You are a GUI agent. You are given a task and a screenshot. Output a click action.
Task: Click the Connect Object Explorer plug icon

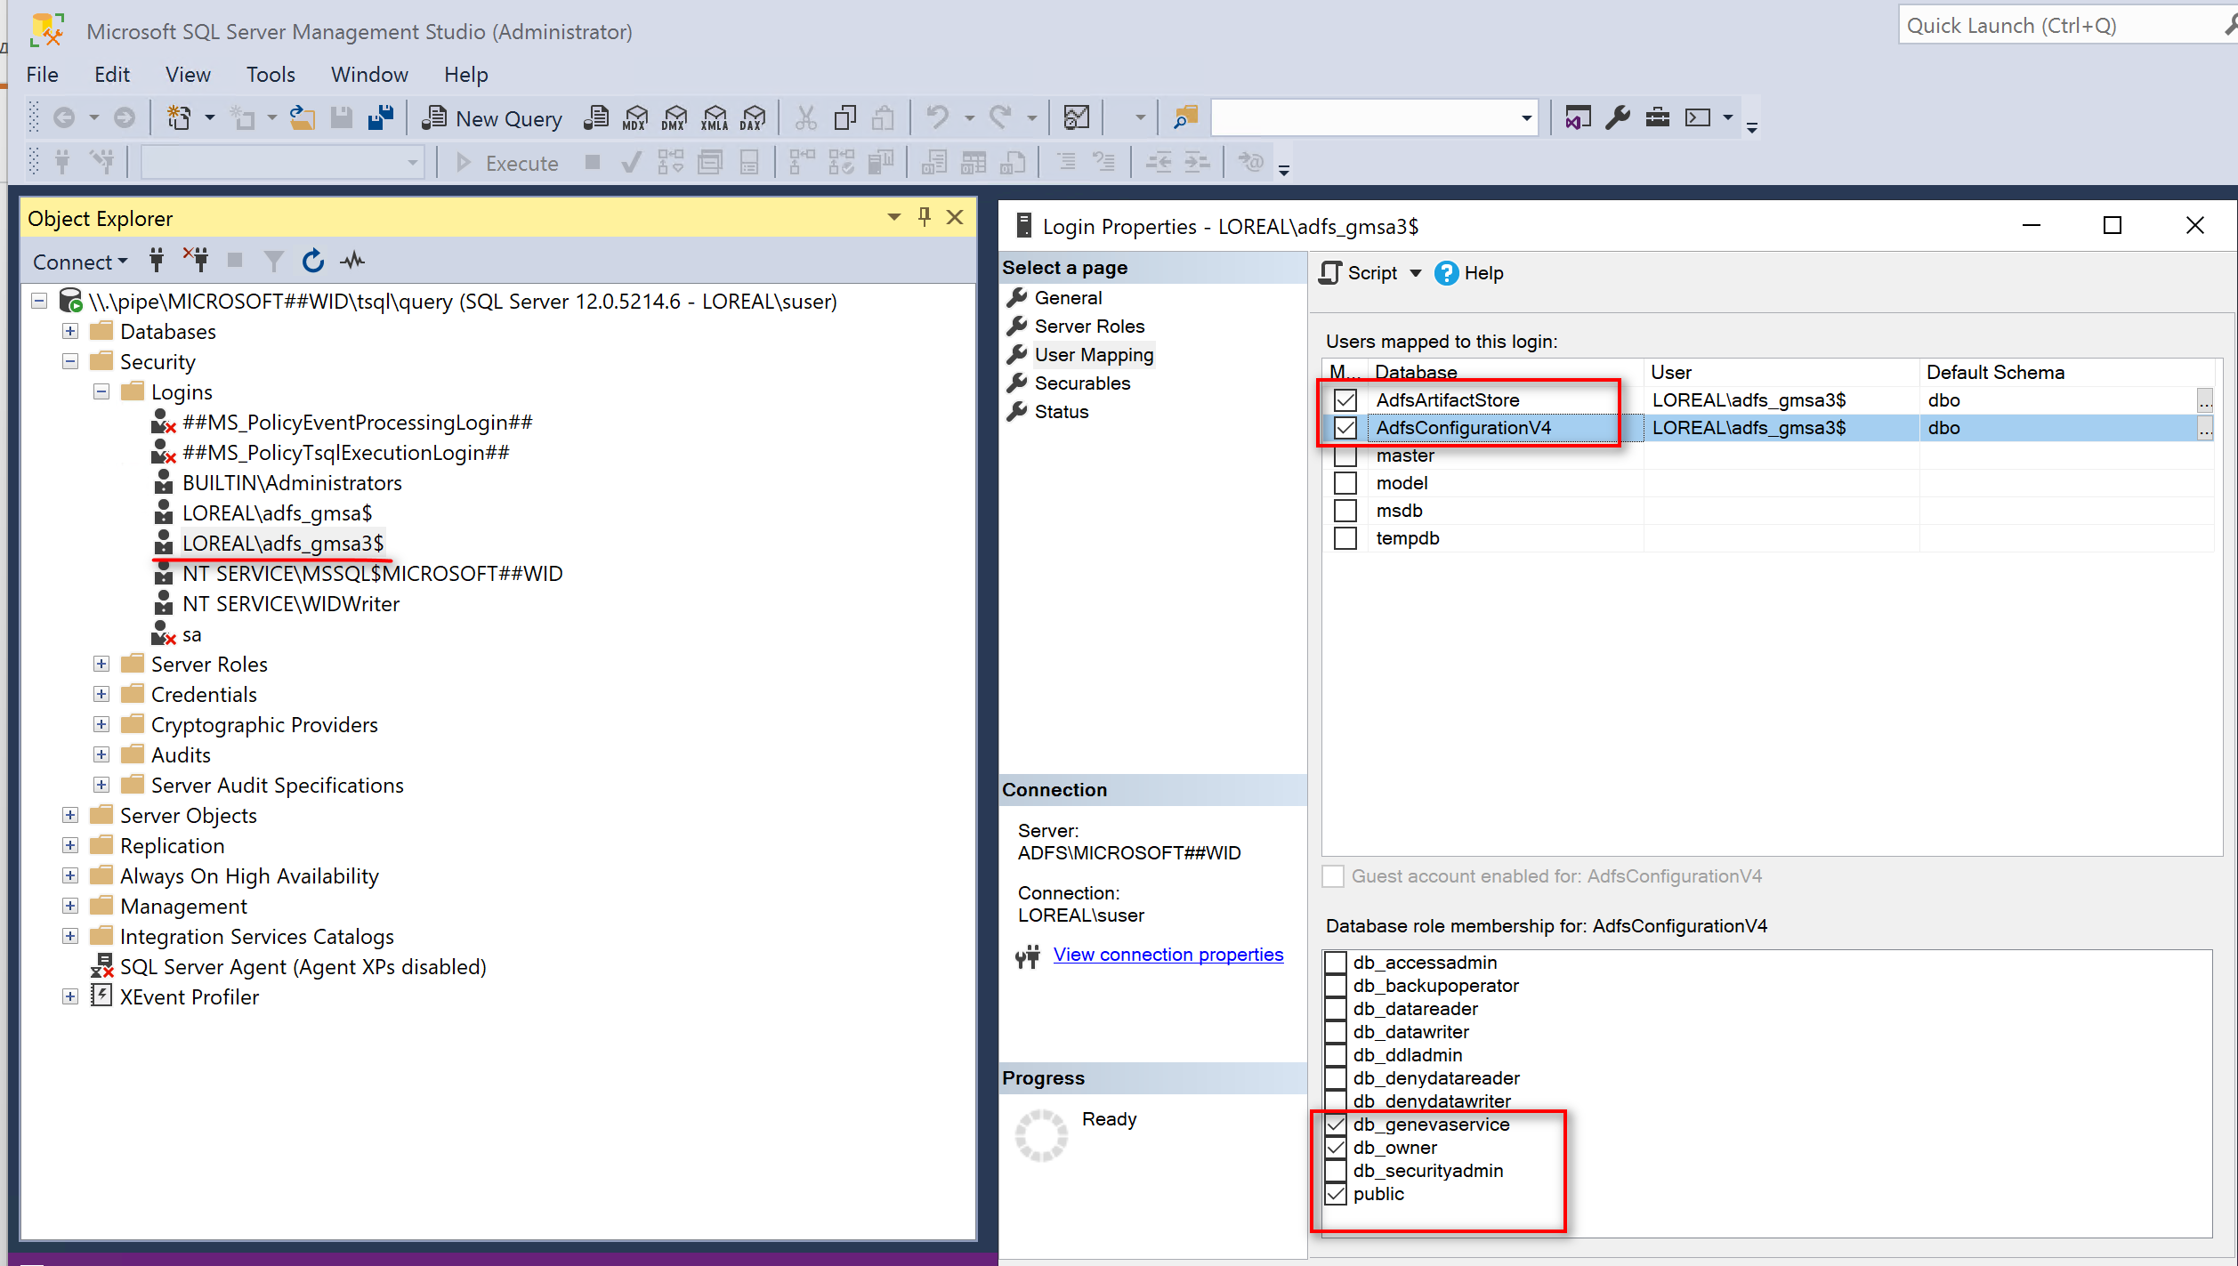click(x=157, y=261)
